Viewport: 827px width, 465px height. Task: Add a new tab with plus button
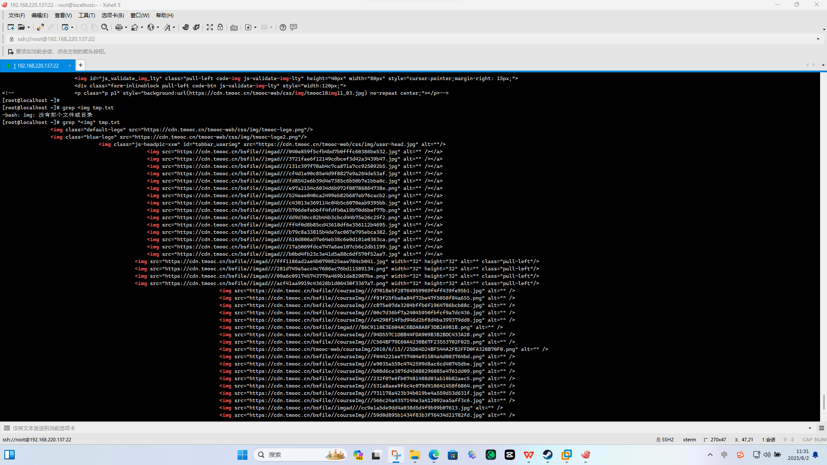(x=80, y=65)
